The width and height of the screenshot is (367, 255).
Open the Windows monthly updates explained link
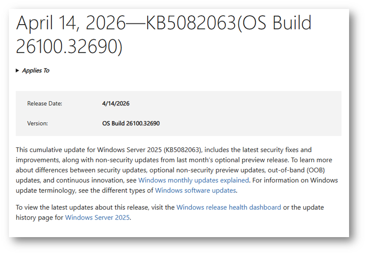point(193,180)
